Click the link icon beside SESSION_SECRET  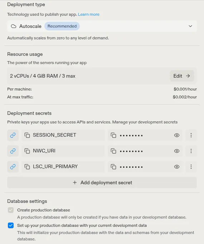[13, 135]
